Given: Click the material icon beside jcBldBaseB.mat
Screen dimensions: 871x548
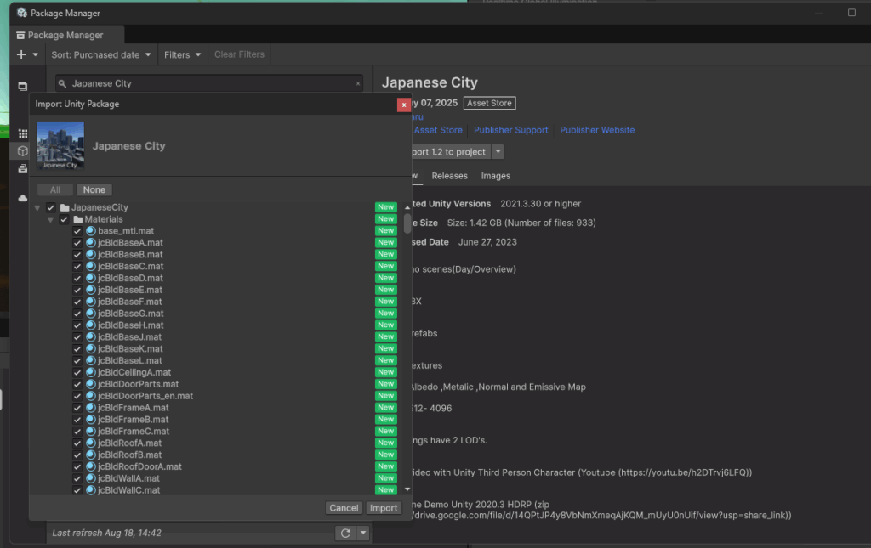Looking at the screenshot, I should tap(91, 255).
